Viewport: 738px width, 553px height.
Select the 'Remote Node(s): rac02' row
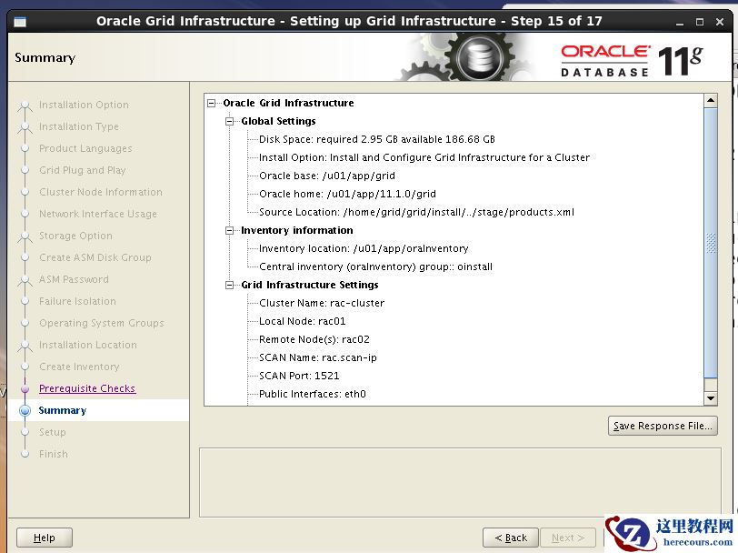tap(314, 339)
